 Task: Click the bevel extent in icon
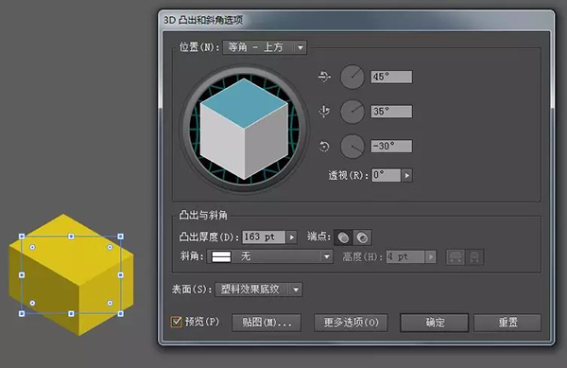(474, 257)
